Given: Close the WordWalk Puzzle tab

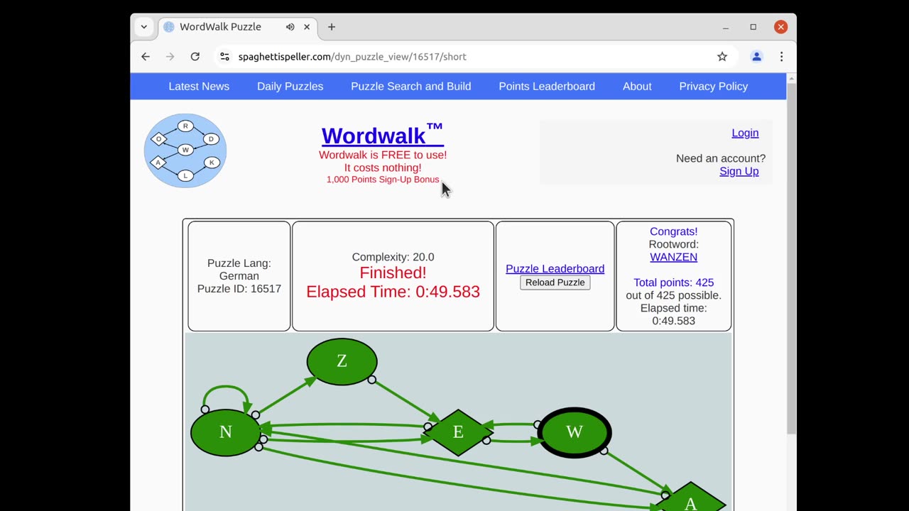Looking at the screenshot, I should pyautogui.click(x=307, y=27).
